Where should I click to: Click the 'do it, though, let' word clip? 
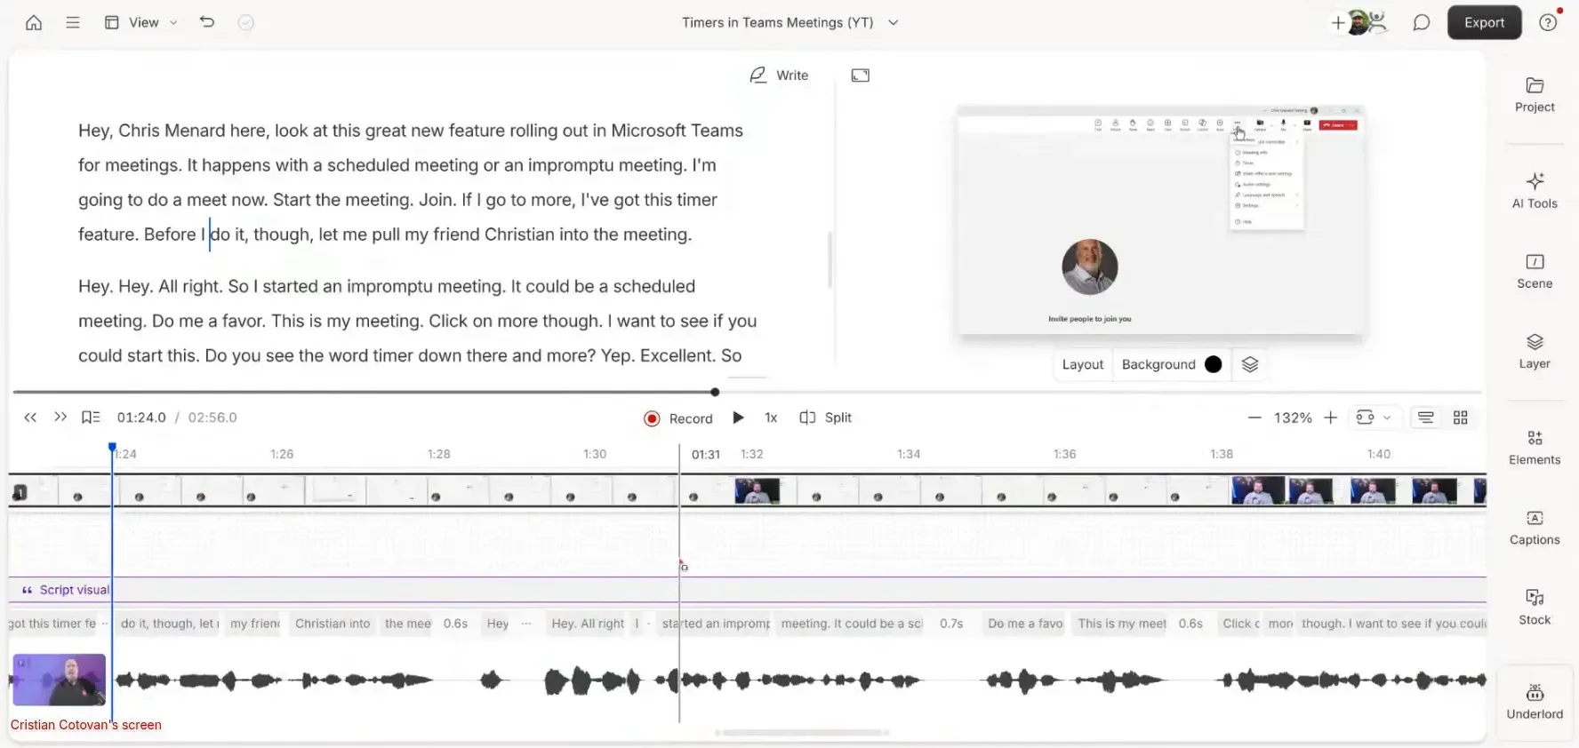[x=168, y=624]
